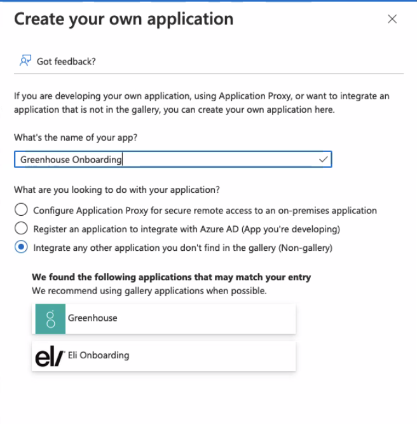Click the gallery applications recommendation text
Image resolution: width=417 pixels, height=424 pixels.
coord(149,290)
